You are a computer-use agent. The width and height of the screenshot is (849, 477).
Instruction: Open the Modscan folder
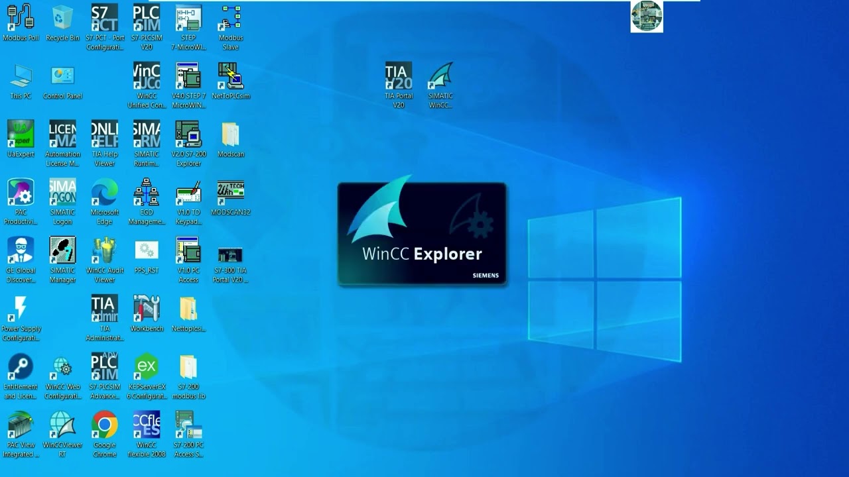point(230,140)
